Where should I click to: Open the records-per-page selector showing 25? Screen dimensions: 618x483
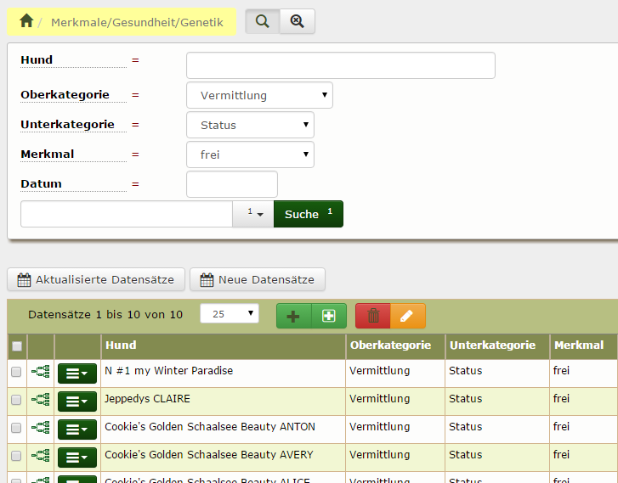[230, 314]
